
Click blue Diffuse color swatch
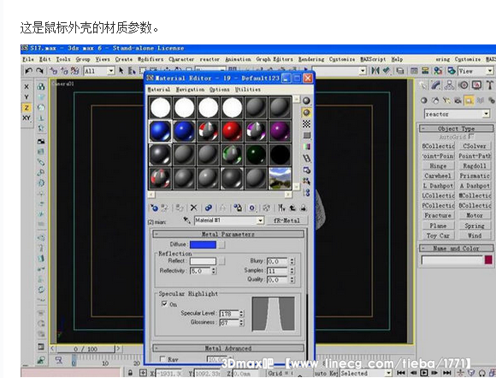[x=203, y=245]
